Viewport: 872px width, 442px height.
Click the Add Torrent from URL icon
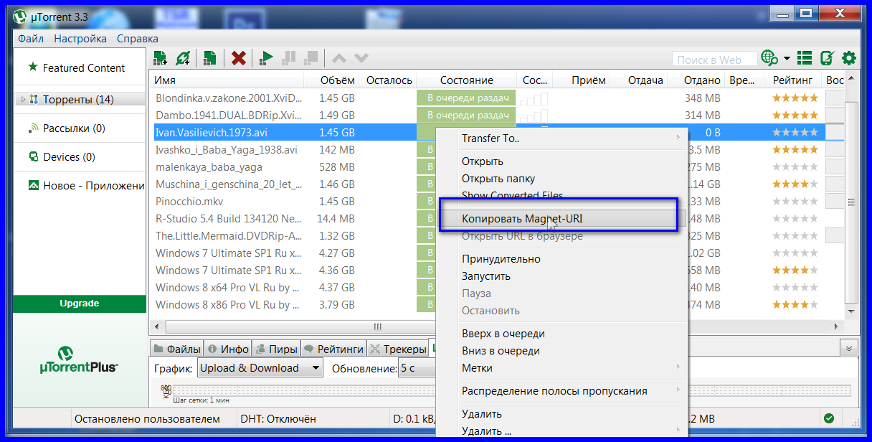[183, 57]
